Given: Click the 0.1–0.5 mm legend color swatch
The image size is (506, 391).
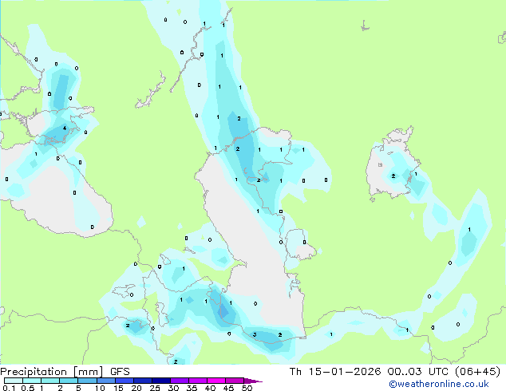Looking at the screenshot, I should [14, 381].
